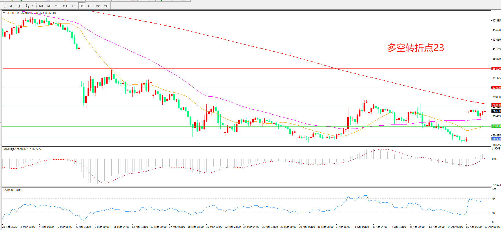Image resolution: width=501 pixels, height=231 pixels.
Task: Select the H1 timeframe button
Action: click(74, 6)
